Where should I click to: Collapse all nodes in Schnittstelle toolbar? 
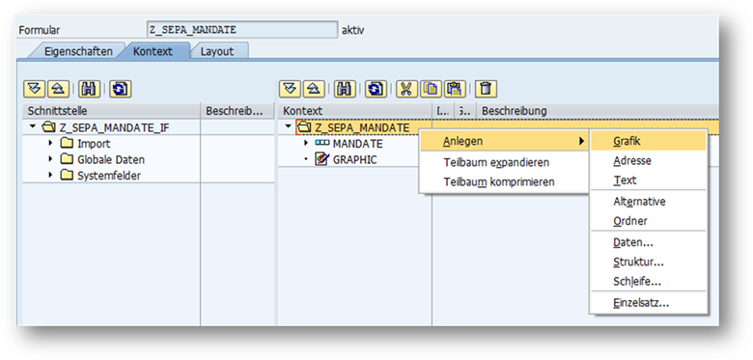coord(58,89)
